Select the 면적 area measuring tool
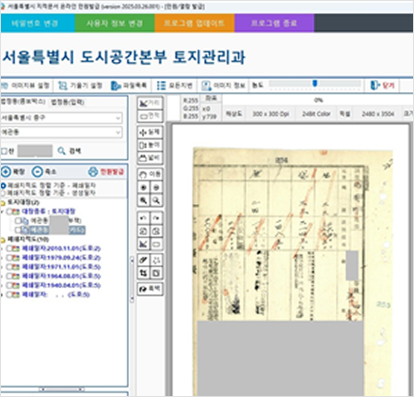This screenshot has height=397, width=414. pos(151,116)
